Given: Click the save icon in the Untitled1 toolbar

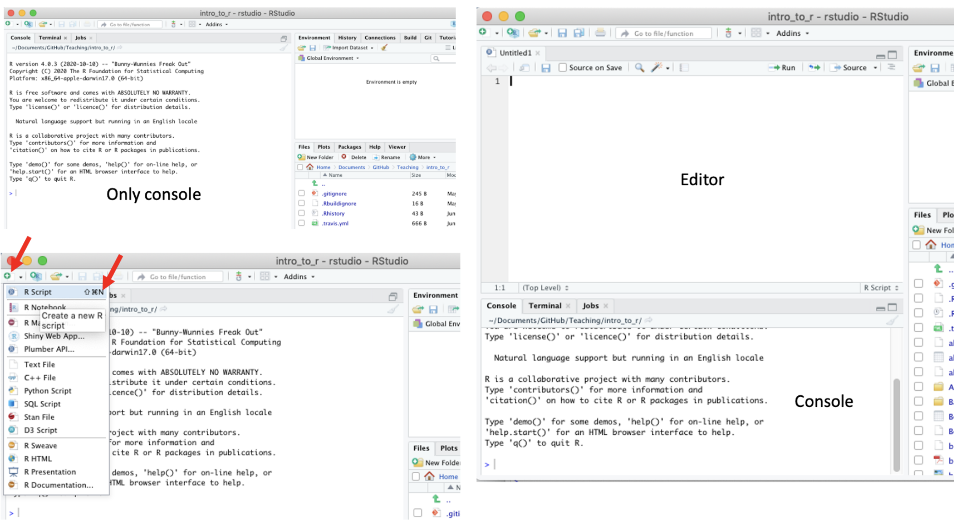Looking at the screenshot, I should (545, 68).
